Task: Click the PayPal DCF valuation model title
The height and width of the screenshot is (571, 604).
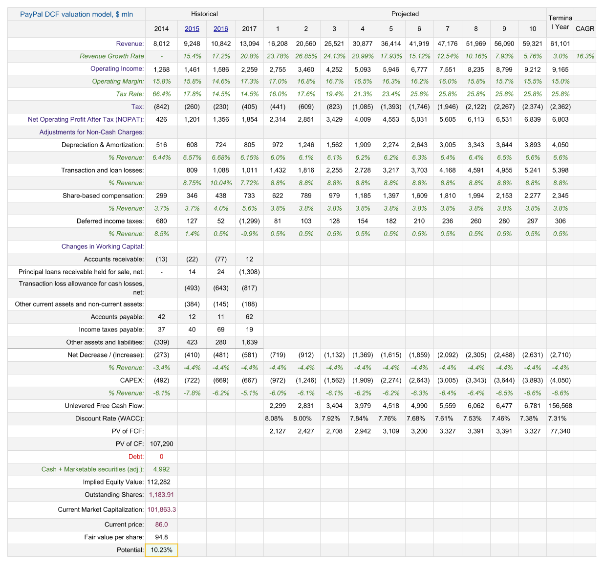Action: click(76, 14)
